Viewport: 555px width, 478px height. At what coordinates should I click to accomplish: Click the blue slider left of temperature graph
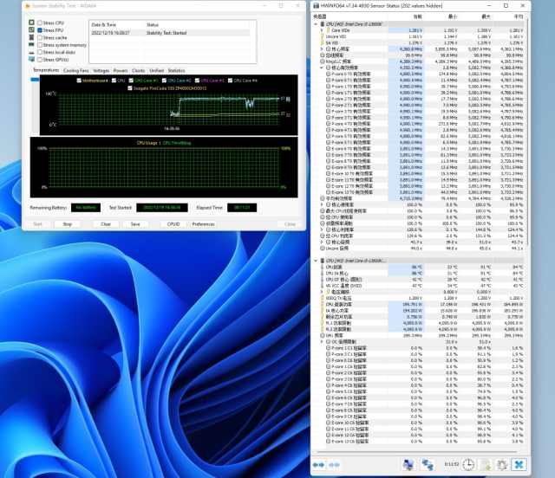(35, 80)
